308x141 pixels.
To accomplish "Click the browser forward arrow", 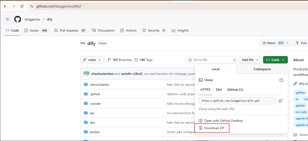I will [13, 6].
